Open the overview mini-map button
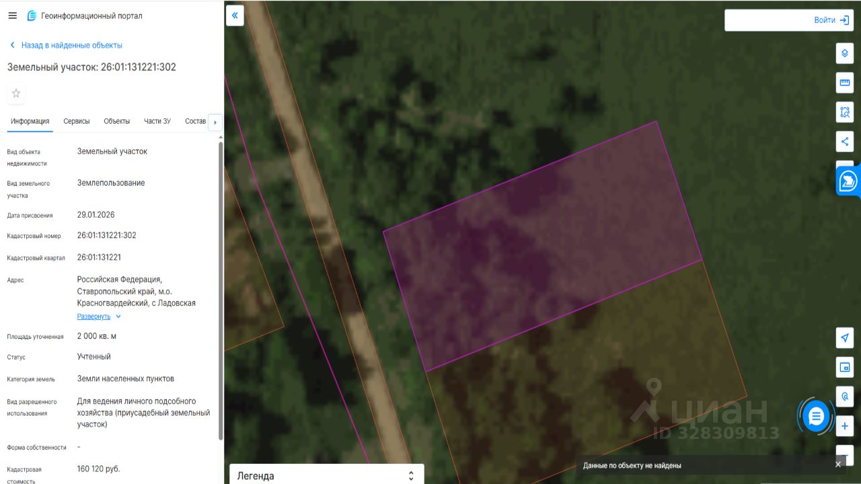Image resolution: width=861 pixels, height=484 pixels. [845, 367]
